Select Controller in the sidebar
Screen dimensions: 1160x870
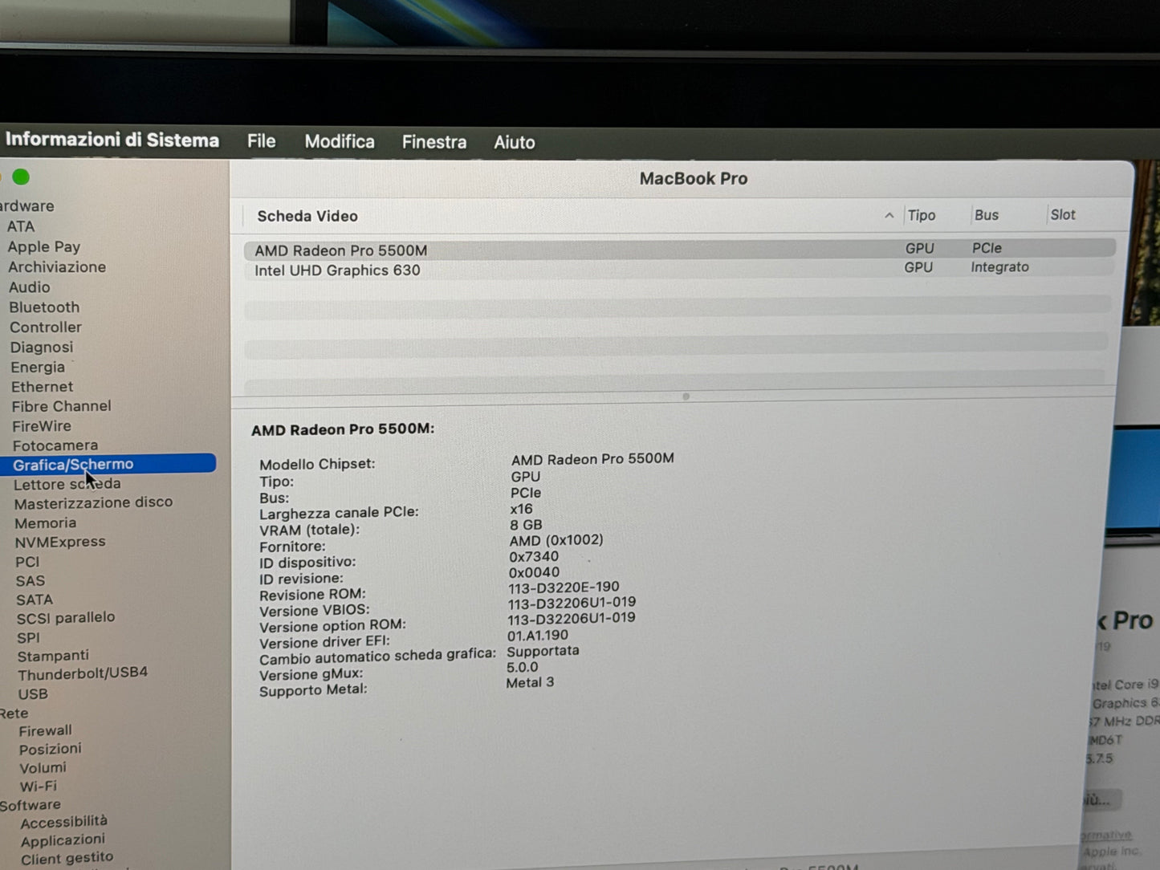(x=46, y=327)
